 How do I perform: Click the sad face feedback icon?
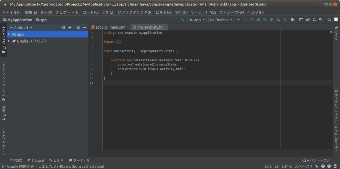pyautogui.click(x=329, y=166)
